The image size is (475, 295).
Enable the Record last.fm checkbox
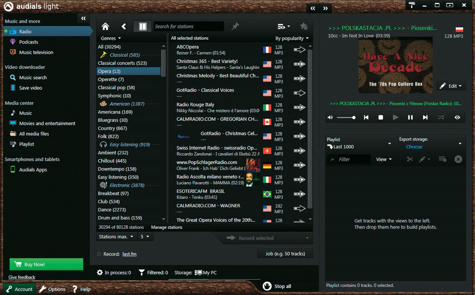99,254
